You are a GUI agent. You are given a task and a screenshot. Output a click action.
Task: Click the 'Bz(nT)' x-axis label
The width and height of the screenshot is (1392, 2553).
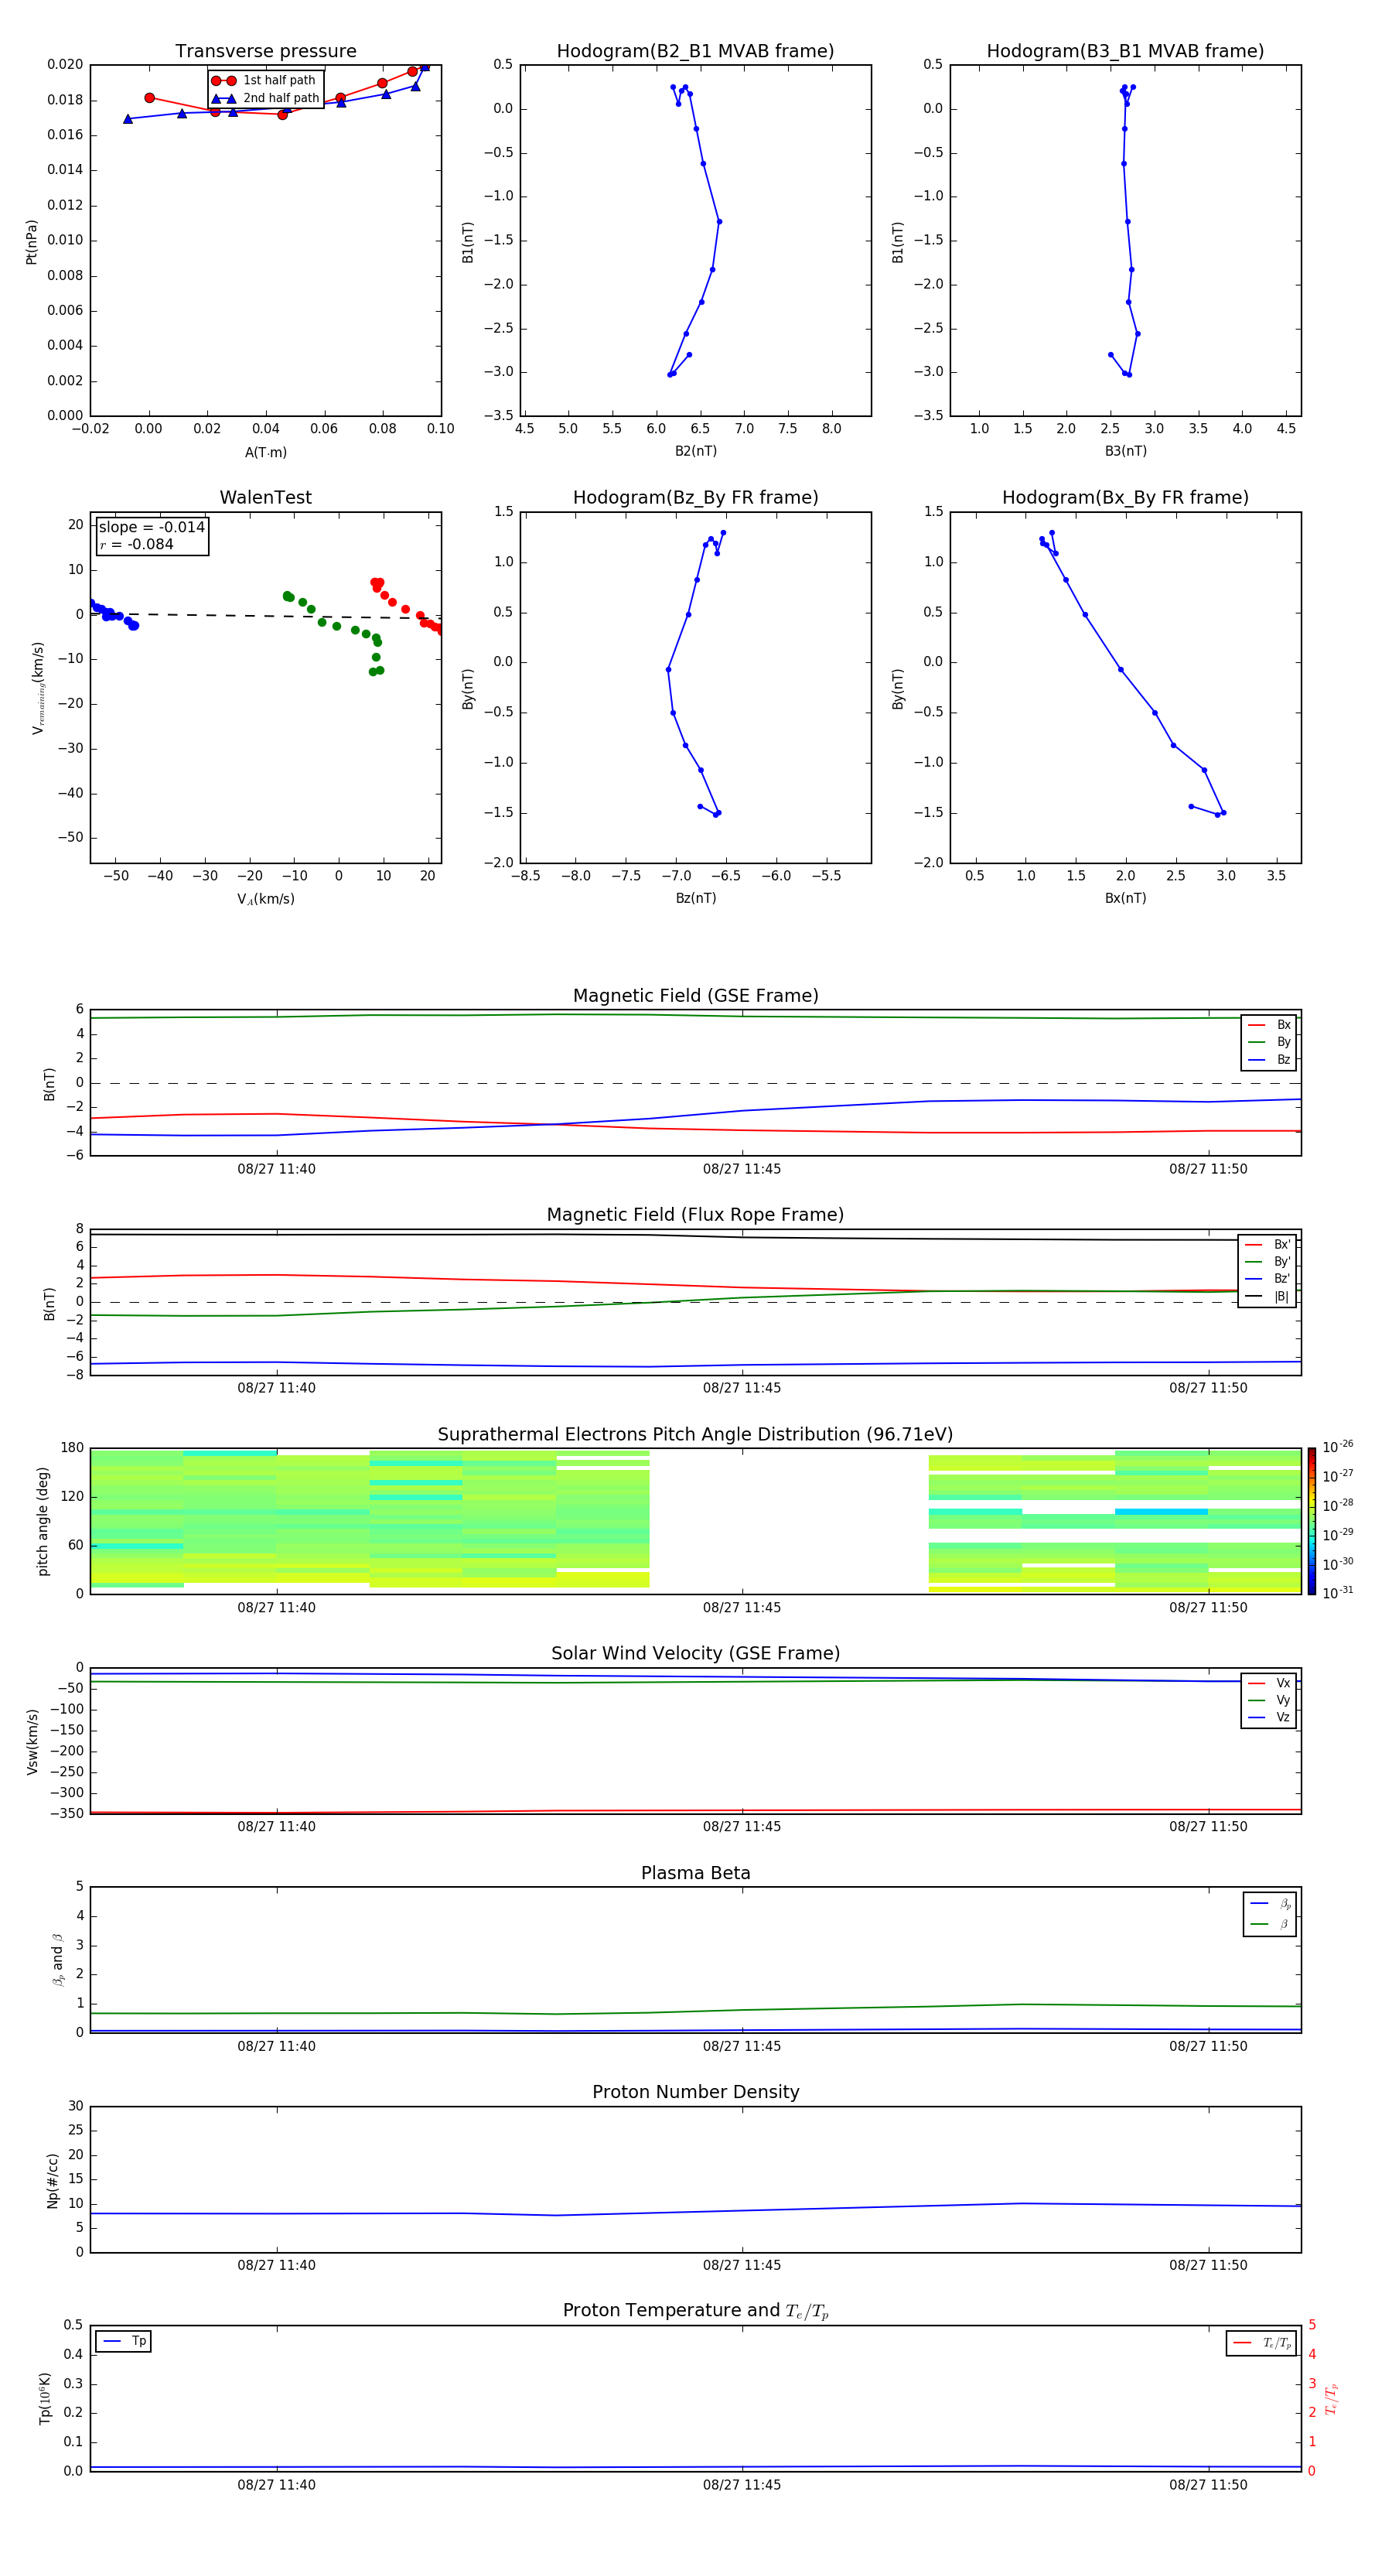pos(695,898)
